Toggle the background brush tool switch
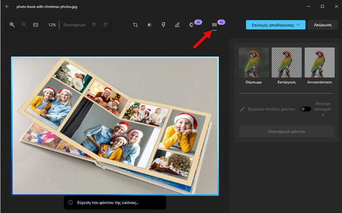 coord(305,109)
